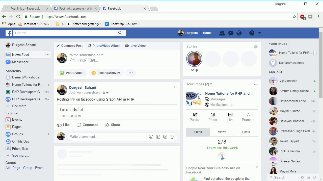The width and height of the screenshot is (323, 181).
Task: Click Live icon in page panel
Action: 230,117
